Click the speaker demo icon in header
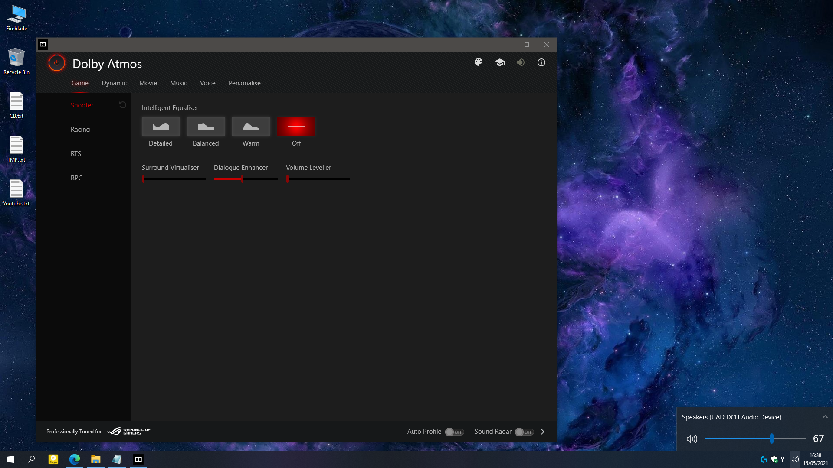The image size is (833, 468). pos(521,62)
